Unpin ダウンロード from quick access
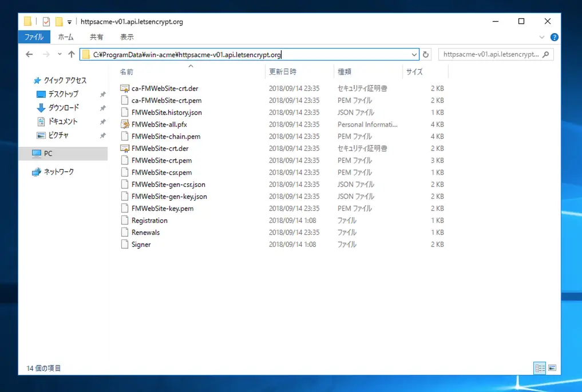Image resolution: width=582 pixels, height=392 pixels. (103, 107)
